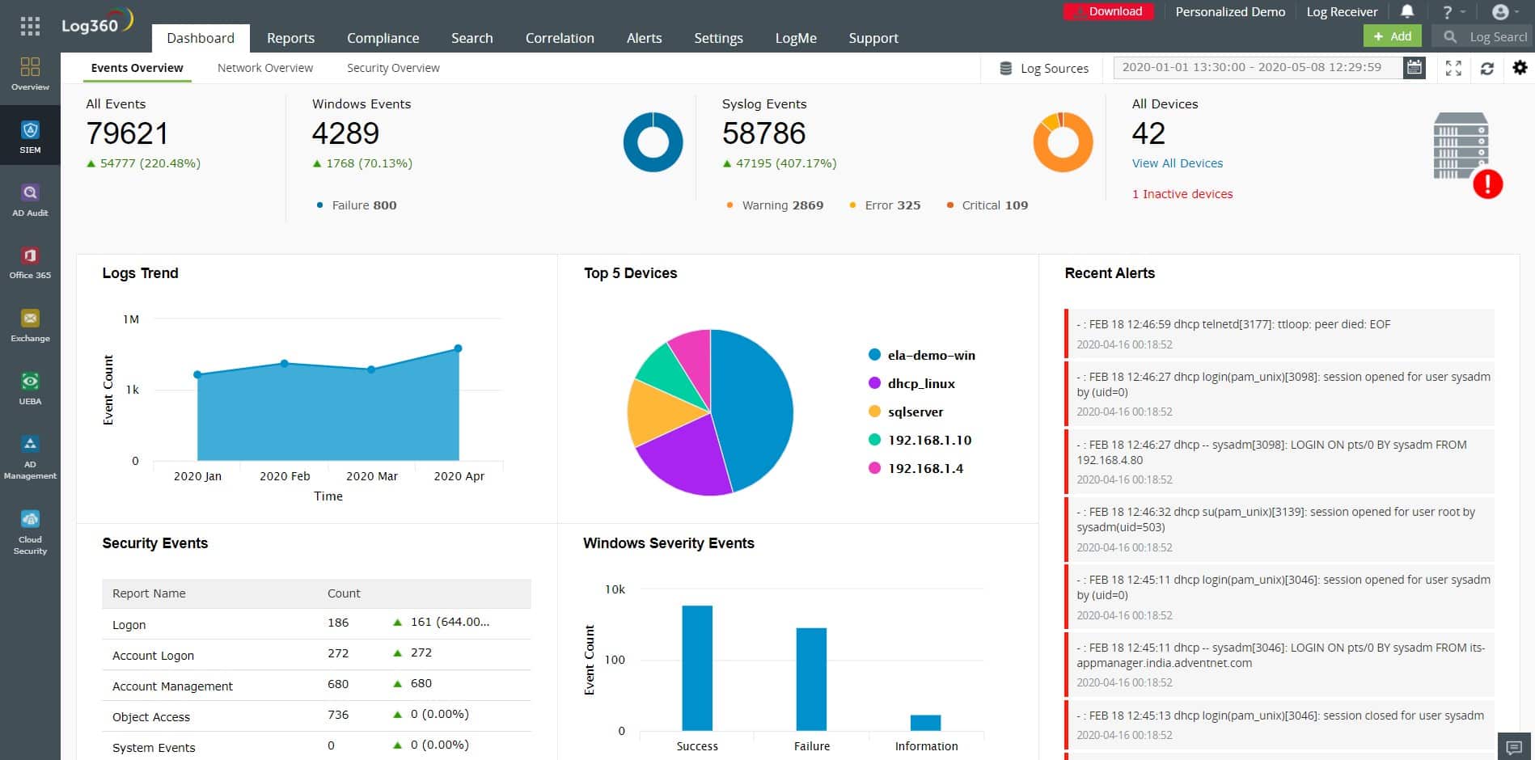The image size is (1535, 760).
Task: Click the Account Management report row
Action: (316, 685)
